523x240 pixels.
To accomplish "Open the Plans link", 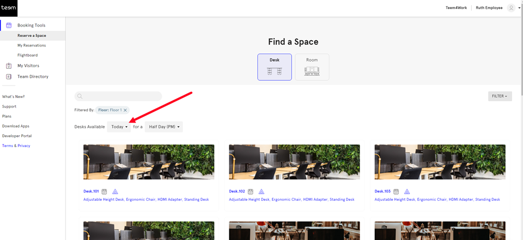I will click(x=7, y=116).
